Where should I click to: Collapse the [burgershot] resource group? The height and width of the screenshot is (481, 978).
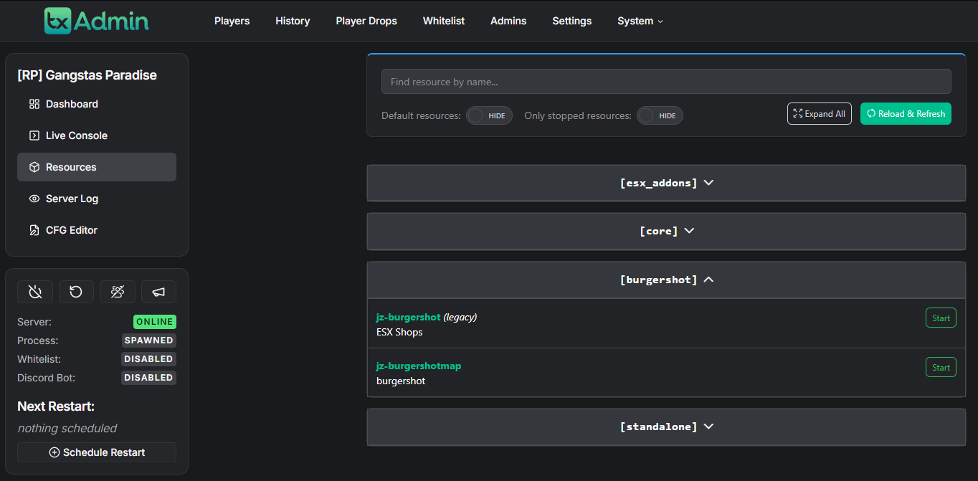pyautogui.click(x=666, y=280)
